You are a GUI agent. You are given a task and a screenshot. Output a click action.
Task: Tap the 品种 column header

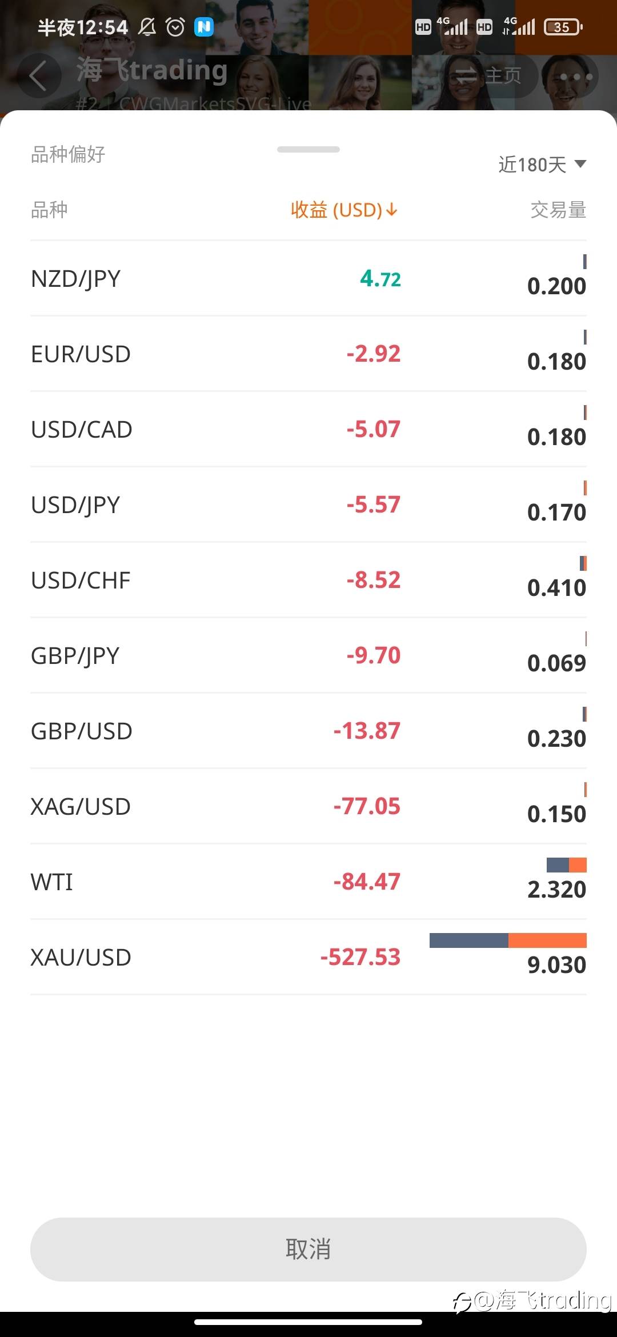coord(50,210)
